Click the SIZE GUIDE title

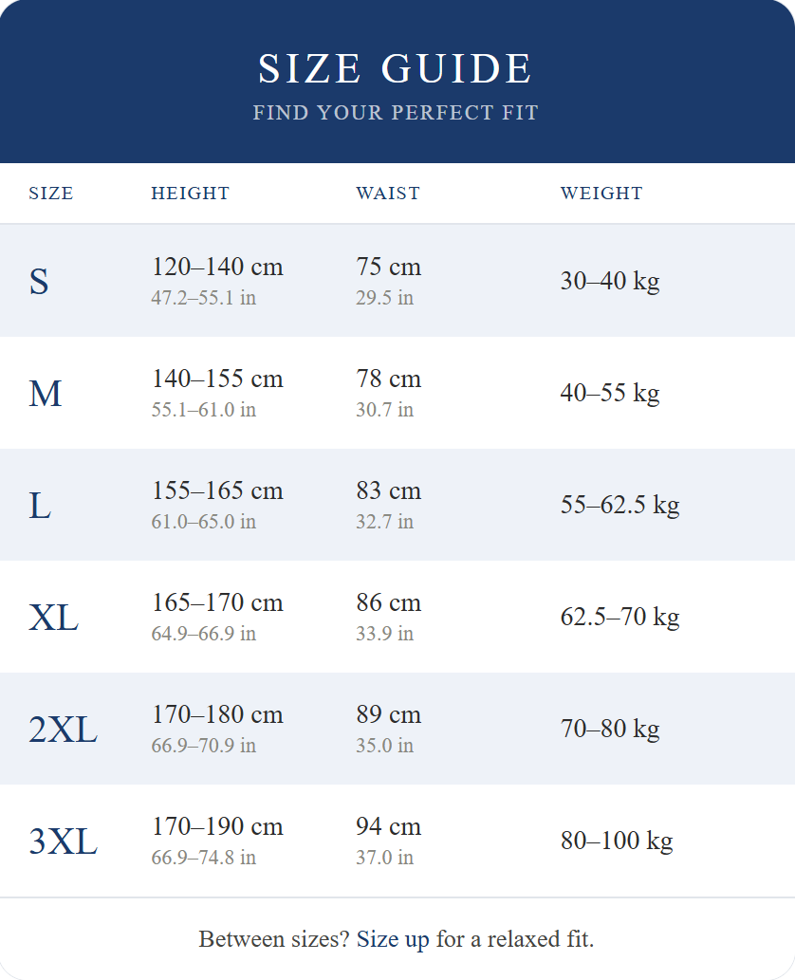click(396, 69)
